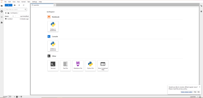Click Yes to receive Jupyter news
The width and height of the screenshot is (203, 98).
point(195,92)
